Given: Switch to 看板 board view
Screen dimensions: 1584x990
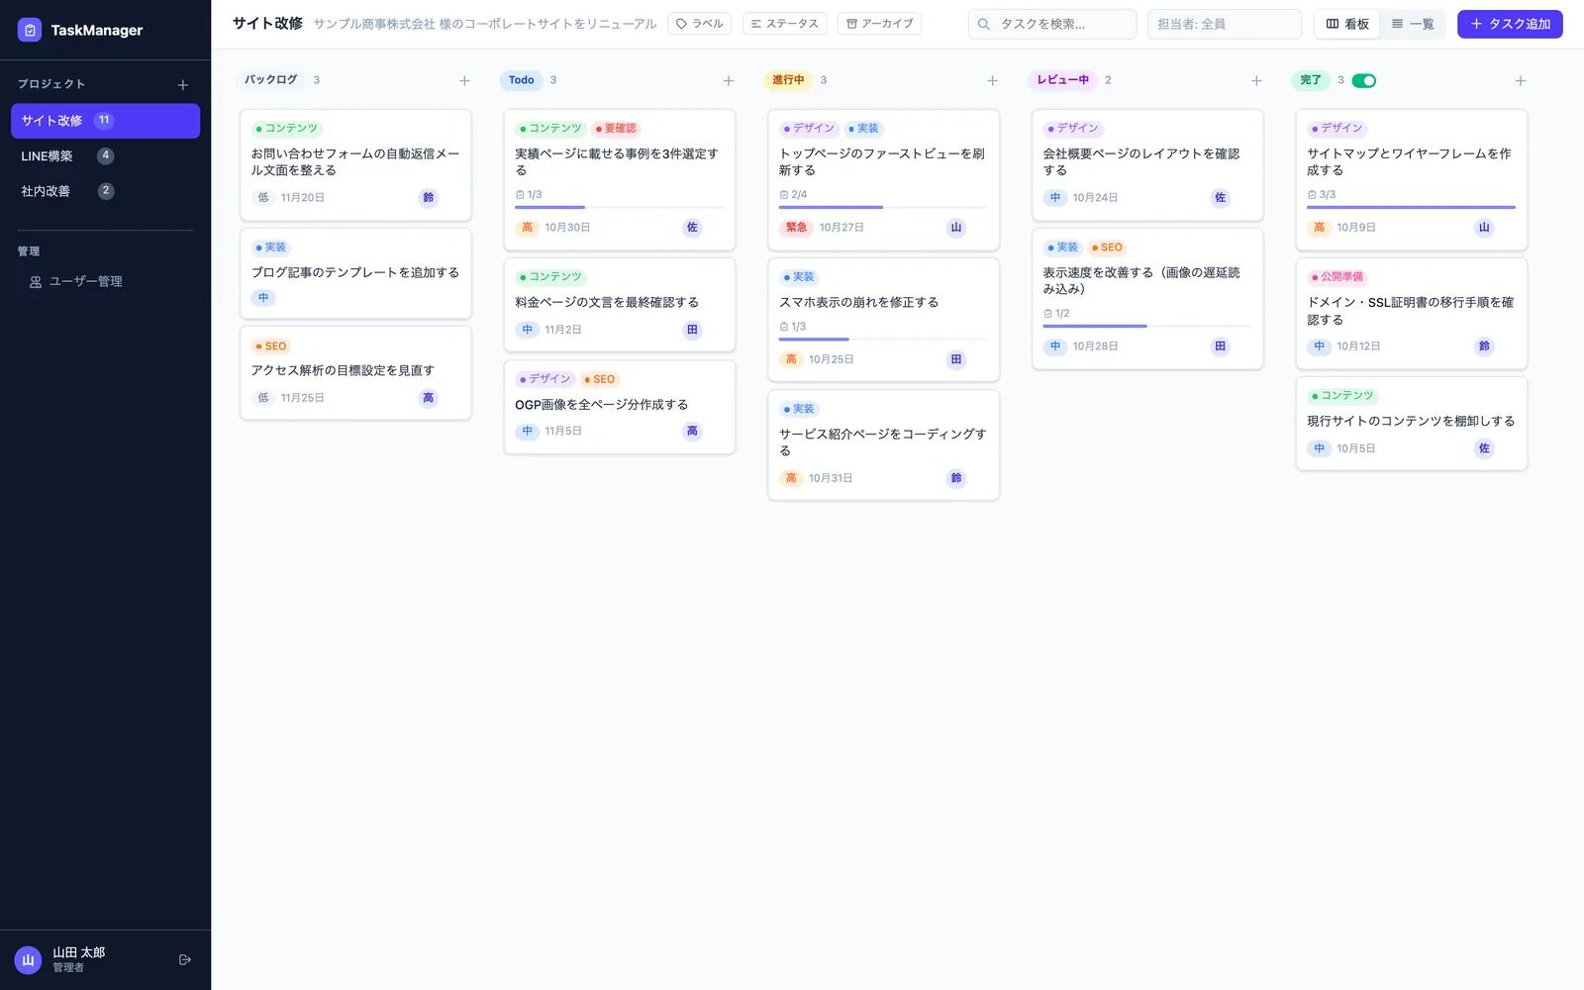Looking at the screenshot, I should [x=1347, y=24].
